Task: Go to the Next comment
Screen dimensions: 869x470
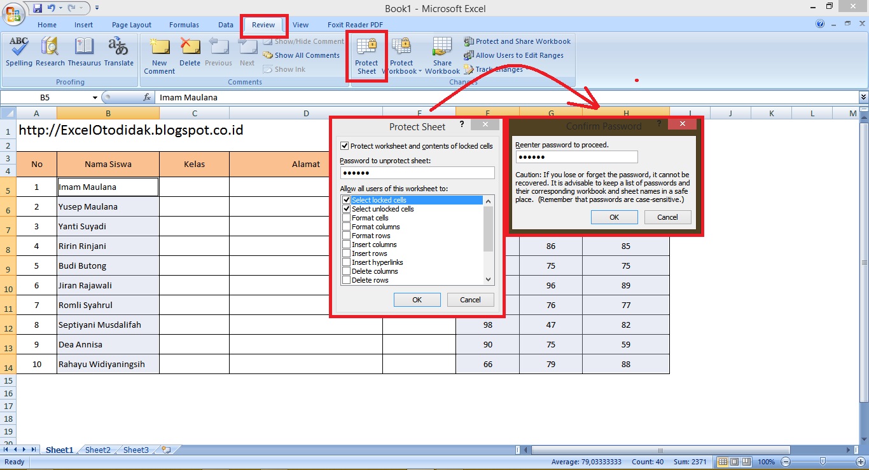Action: pos(247,52)
